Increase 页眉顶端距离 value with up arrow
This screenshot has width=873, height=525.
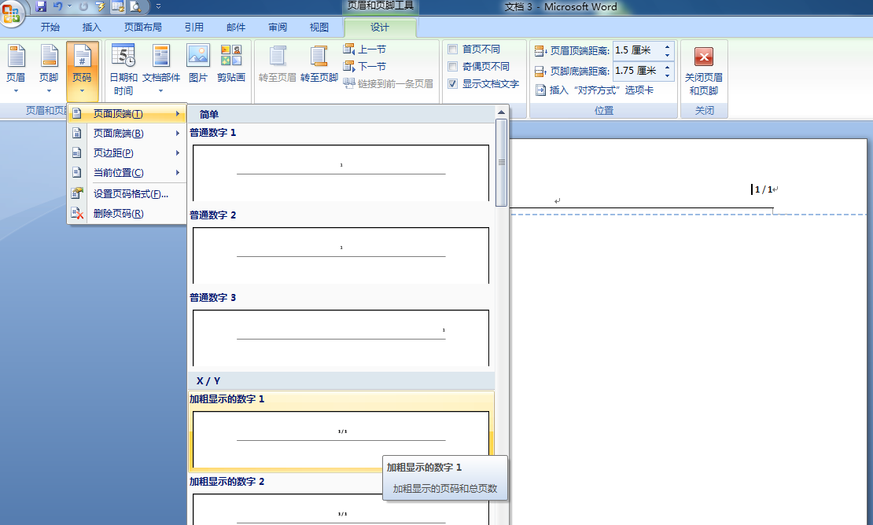667,46
